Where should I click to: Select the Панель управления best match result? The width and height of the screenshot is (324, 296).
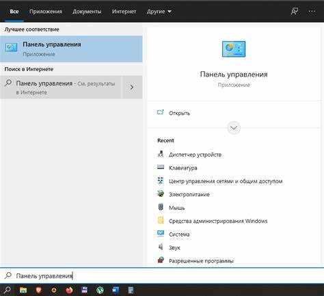click(x=71, y=49)
